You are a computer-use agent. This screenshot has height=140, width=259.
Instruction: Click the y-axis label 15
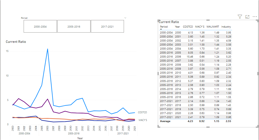7,51
